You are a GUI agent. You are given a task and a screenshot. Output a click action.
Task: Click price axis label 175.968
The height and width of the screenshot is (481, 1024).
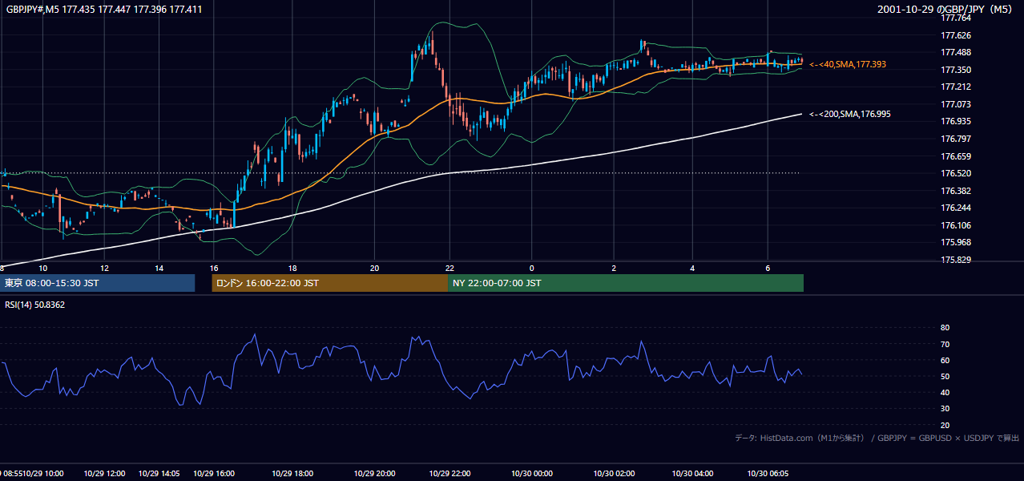[955, 242]
